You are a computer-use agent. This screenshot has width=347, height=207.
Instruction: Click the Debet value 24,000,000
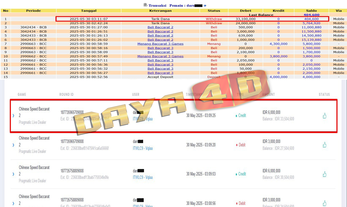coord(246,23)
